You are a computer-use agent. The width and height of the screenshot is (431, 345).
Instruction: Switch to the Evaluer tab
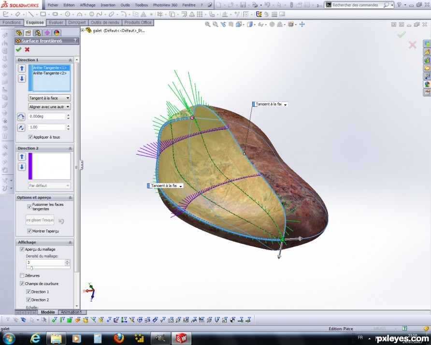coord(56,23)
